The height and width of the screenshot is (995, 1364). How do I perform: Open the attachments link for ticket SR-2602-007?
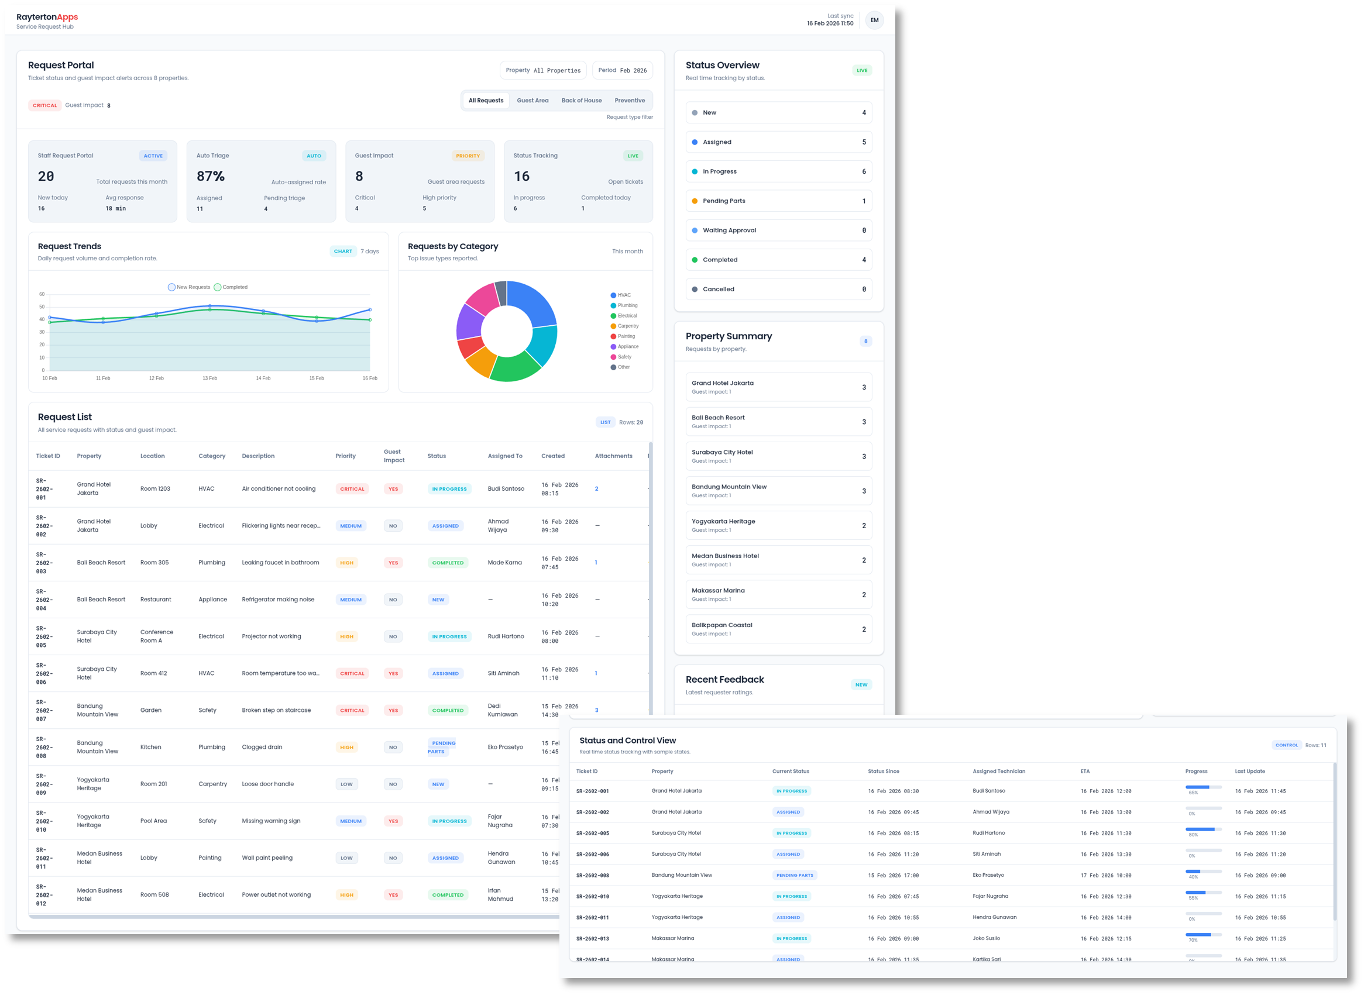(596, 710)
